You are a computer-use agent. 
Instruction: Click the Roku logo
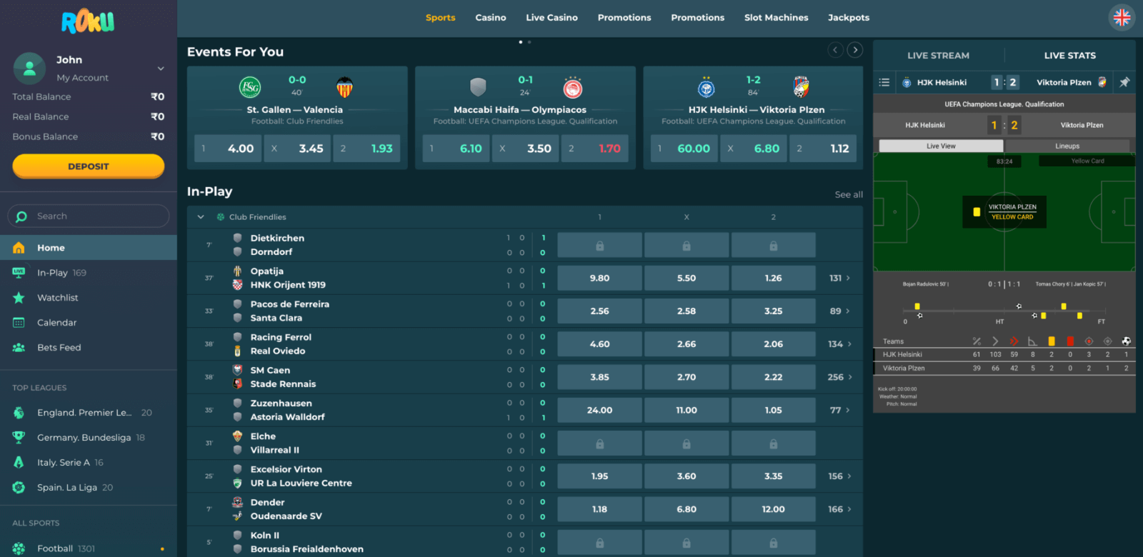tap(88, 22)
